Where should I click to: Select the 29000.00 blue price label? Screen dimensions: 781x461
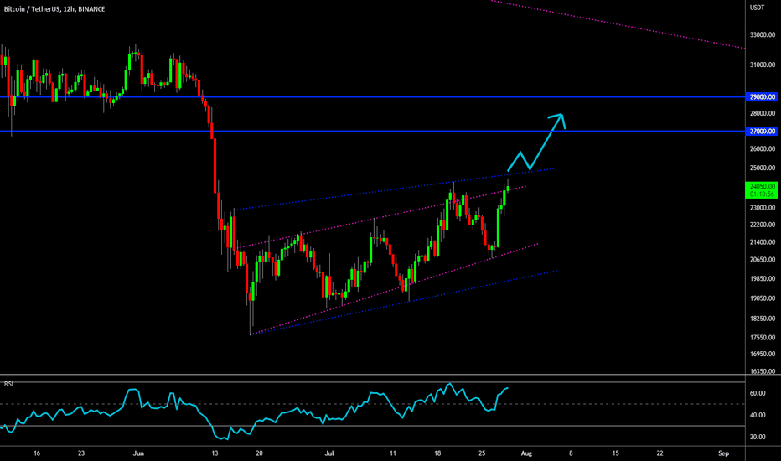(762, 96)
